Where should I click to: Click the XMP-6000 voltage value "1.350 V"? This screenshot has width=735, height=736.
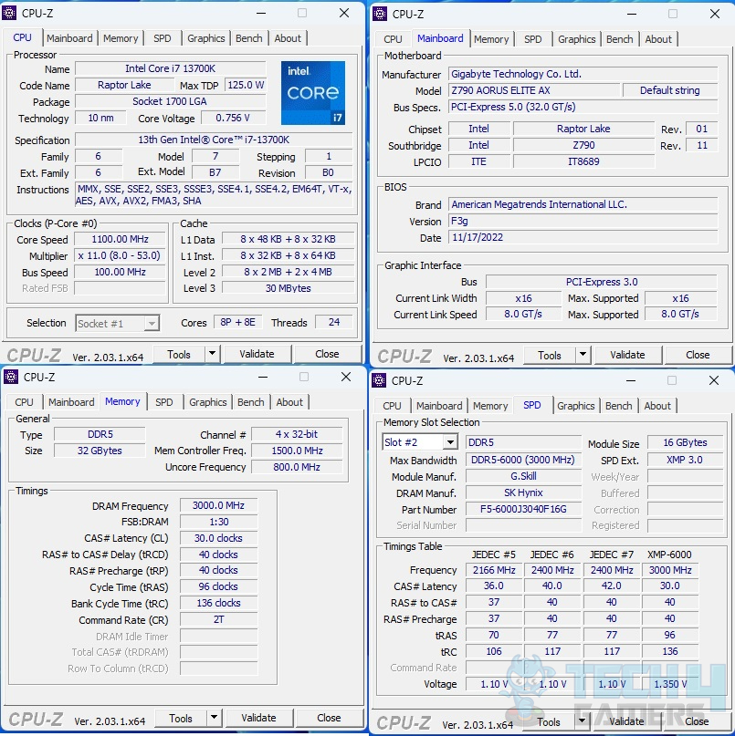coord(670,684)
